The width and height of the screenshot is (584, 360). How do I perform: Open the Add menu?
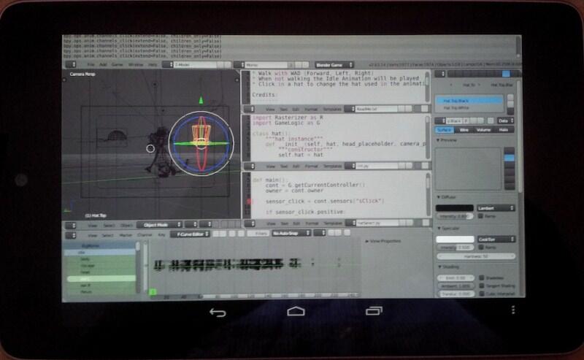[103, 64]
